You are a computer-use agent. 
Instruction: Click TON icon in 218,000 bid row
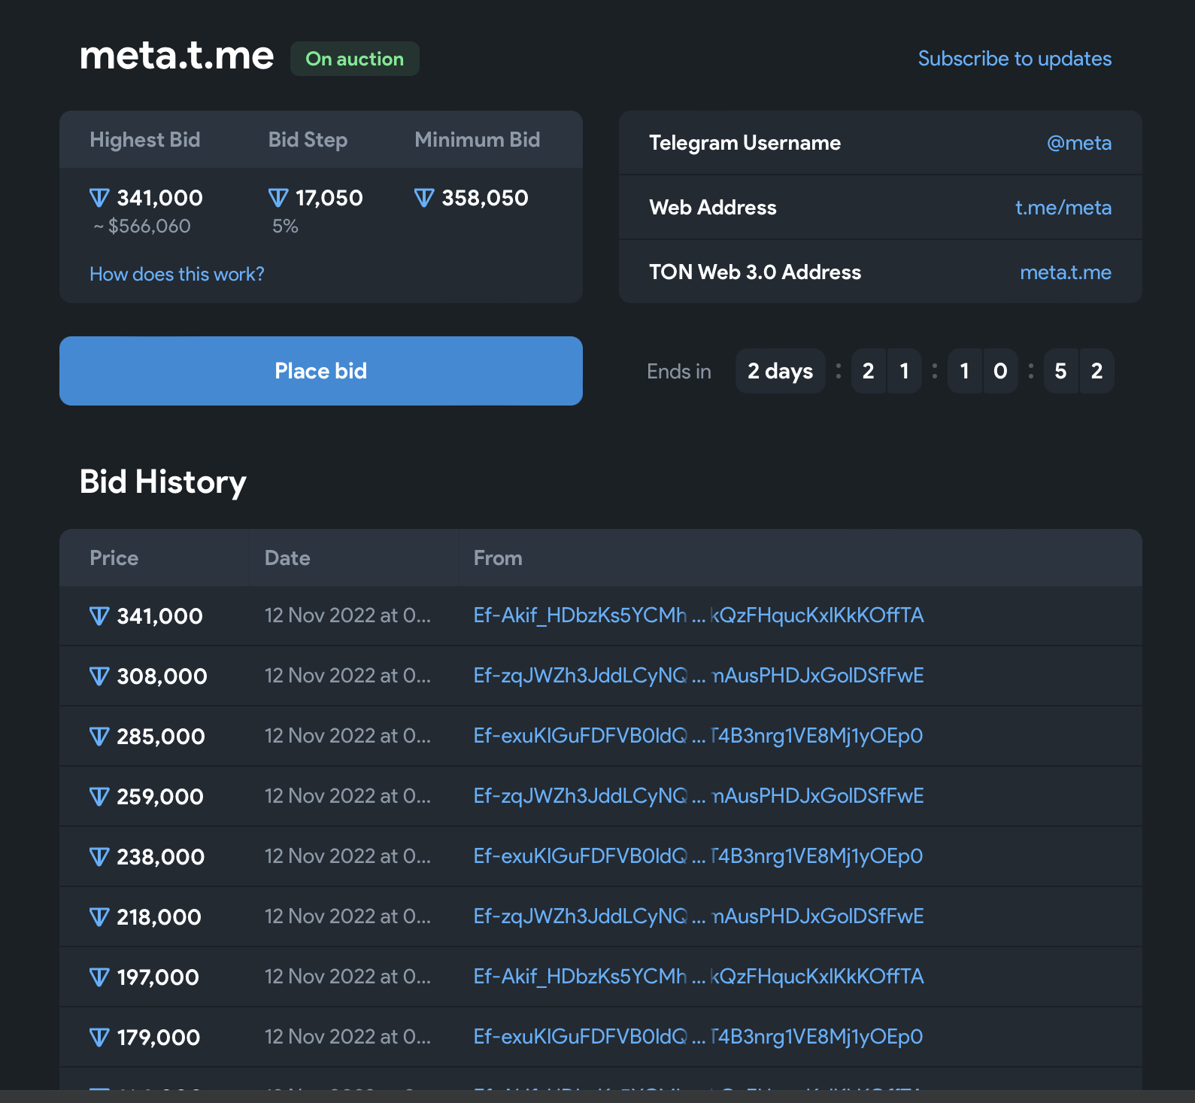99,917
